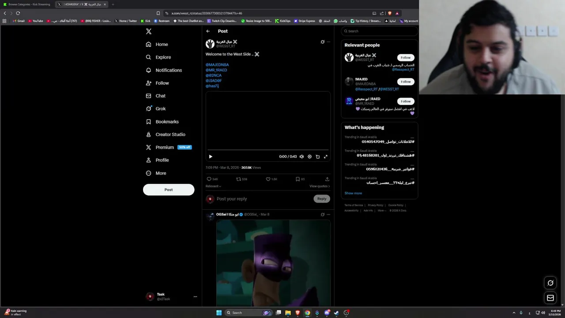Click the Reply button

tap(322, 199)
